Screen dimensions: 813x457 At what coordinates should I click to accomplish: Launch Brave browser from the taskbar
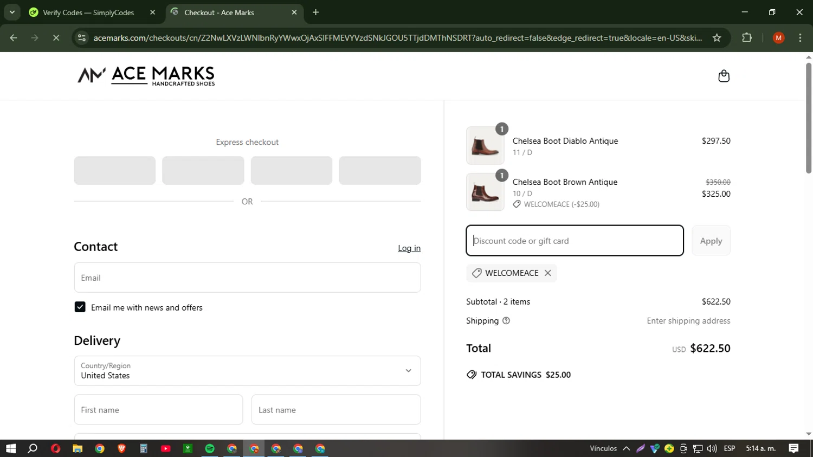coord(121,448)
